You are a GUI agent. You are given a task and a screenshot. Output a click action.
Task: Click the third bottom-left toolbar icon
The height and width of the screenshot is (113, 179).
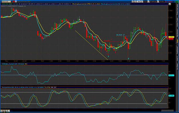(x=6, y=111)
